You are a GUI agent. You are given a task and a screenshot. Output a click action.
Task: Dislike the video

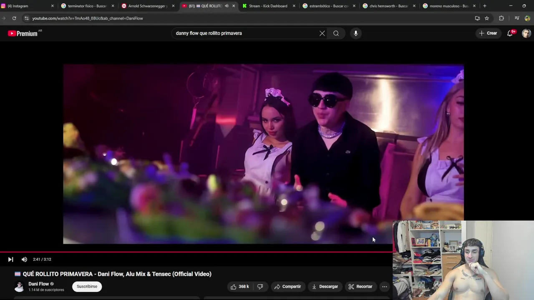coord(260,286)
